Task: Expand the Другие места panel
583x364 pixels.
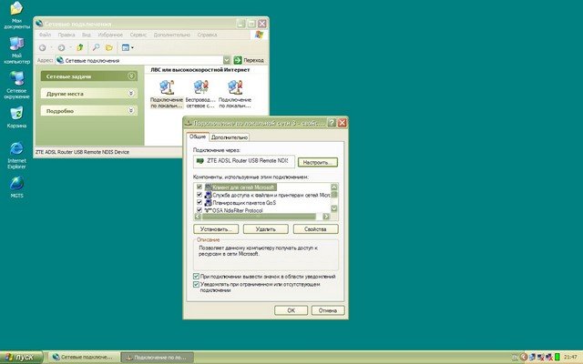Action: click(x=131, y=93)
